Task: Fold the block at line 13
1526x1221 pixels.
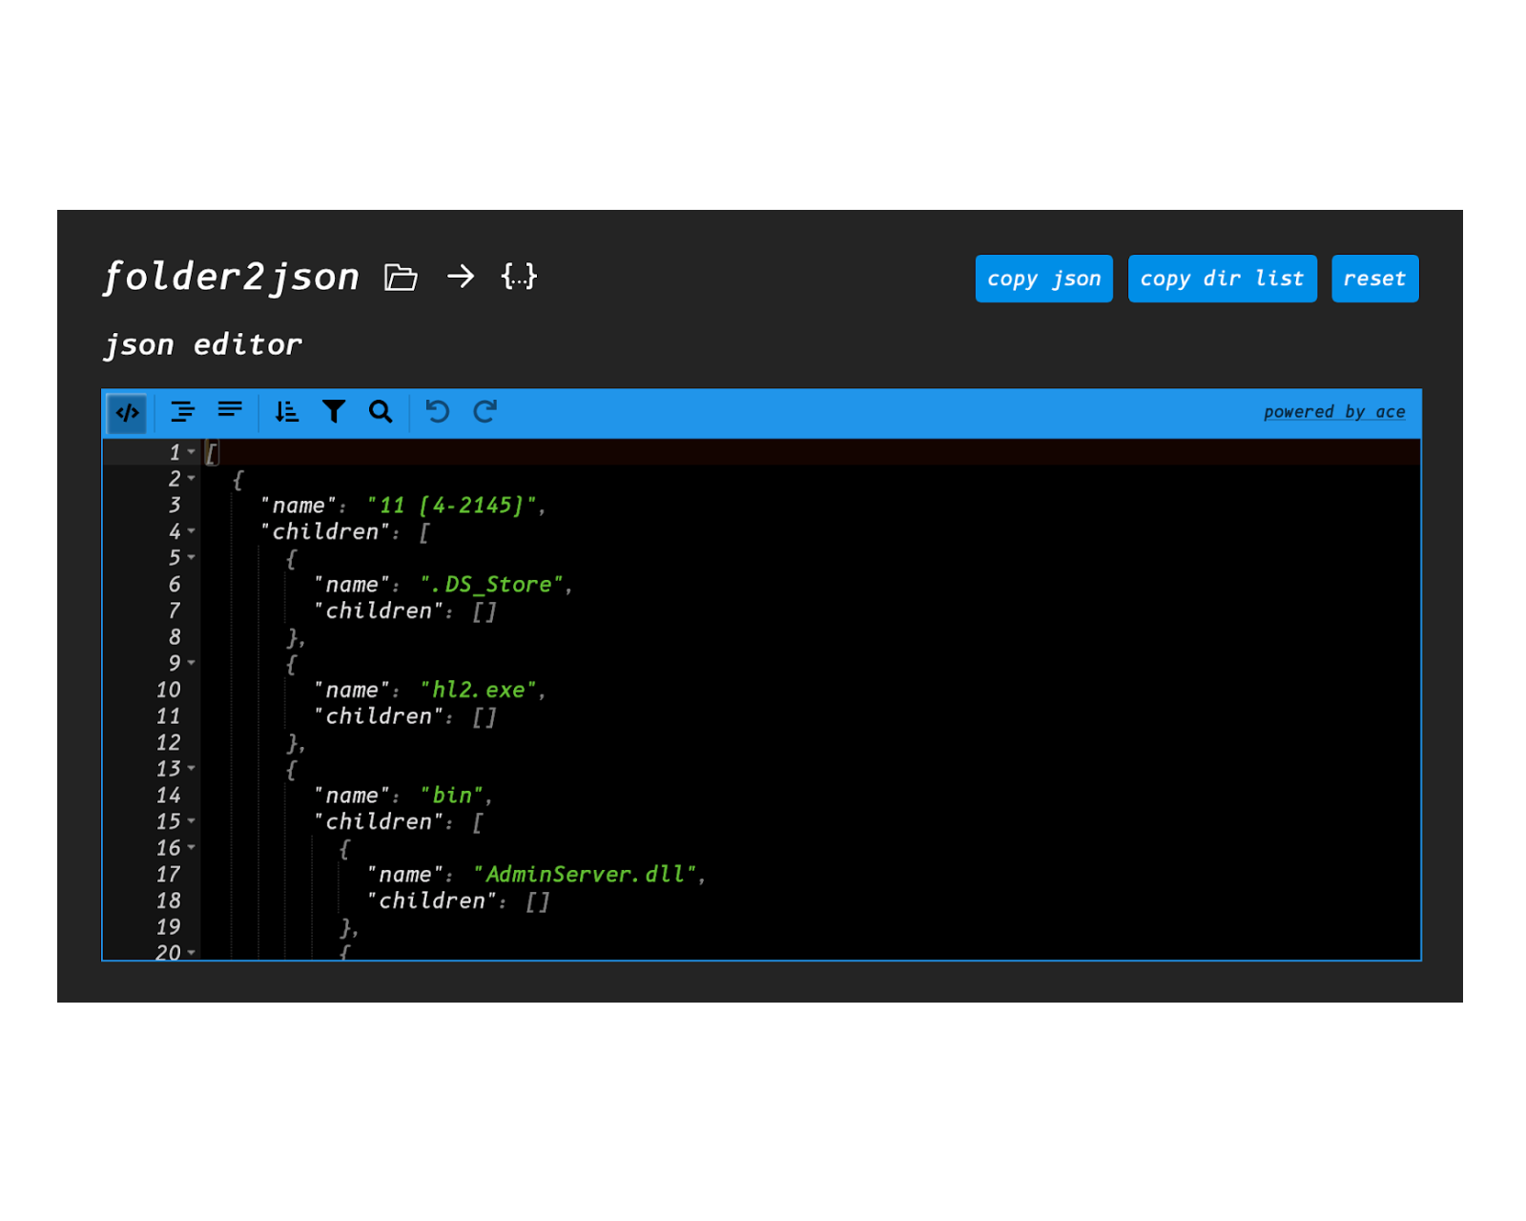Action: click(192, 769)
